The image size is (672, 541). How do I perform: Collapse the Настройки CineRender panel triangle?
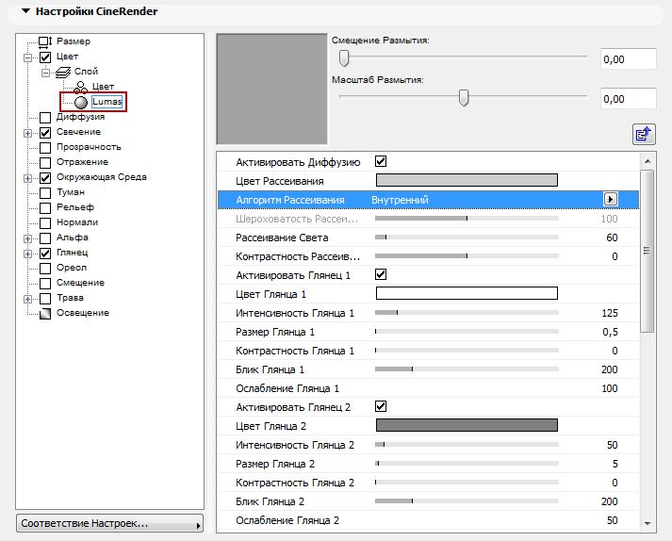coord(26,11)
